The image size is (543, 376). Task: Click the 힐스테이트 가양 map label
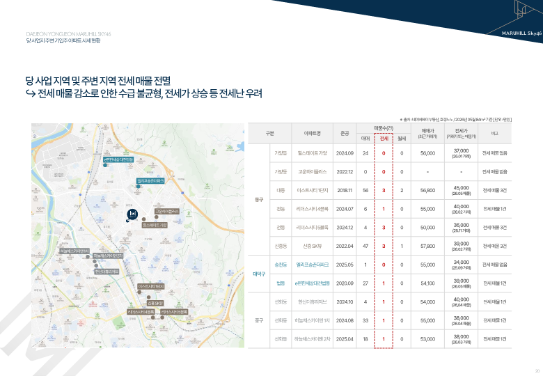(x=155, y=225)
